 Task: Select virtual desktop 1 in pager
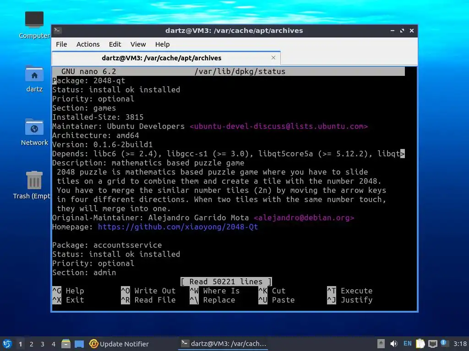(20, 344)
